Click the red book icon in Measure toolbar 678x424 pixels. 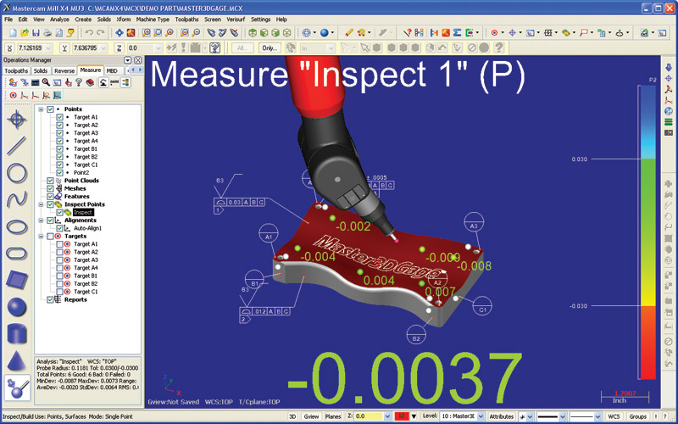tap(91, 82)
